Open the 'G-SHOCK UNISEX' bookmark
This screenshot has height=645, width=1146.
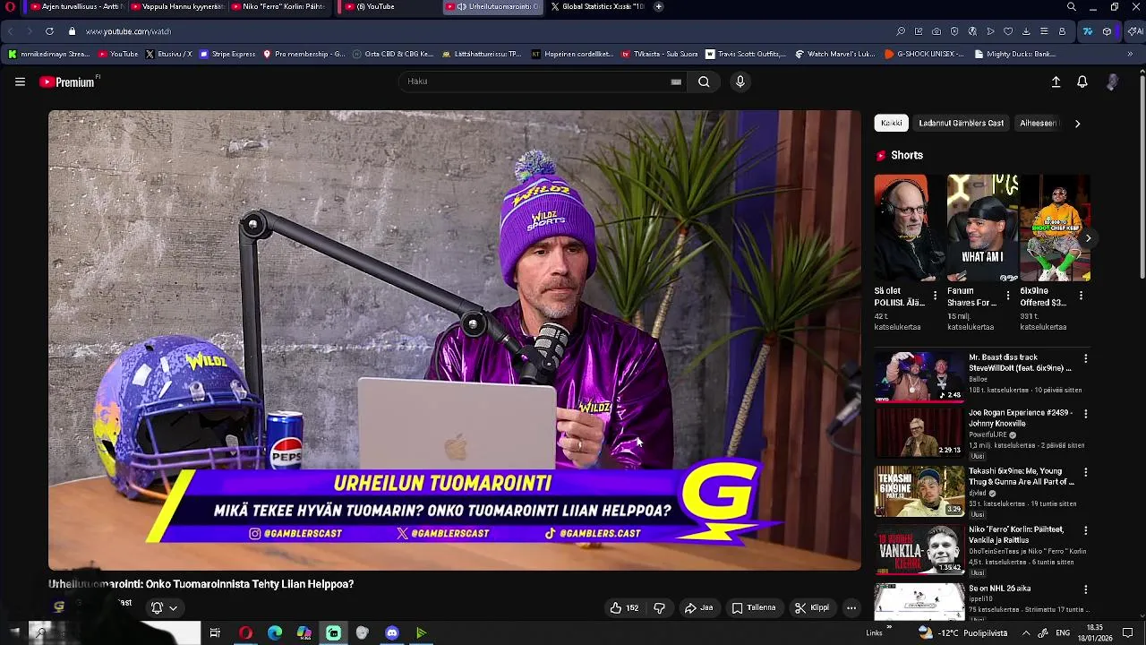(x=924, y=54)
